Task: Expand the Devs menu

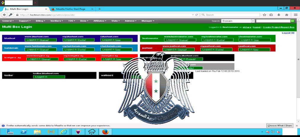Action: pyautogui.click(x=84, y=21)
